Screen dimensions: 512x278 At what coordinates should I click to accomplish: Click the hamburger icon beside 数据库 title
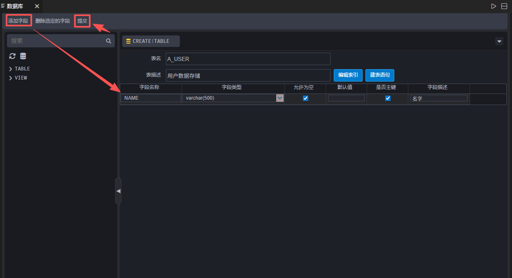[3, 6]
